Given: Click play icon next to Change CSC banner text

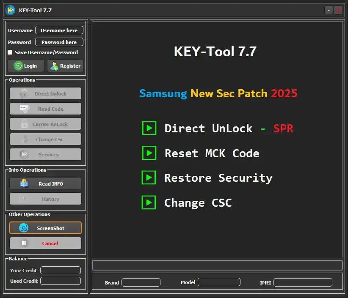Looking at the screenshot, I should 149,202.
